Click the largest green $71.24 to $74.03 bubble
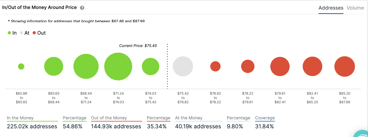The image size is (368, 137). [x=118, y=66]
